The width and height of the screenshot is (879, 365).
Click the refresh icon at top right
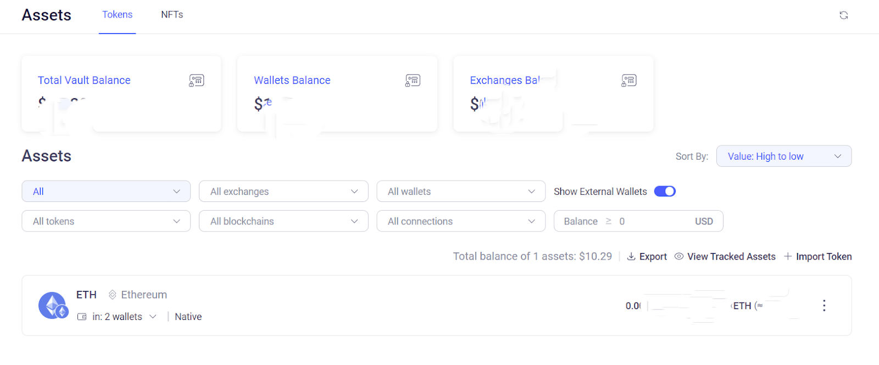coord(843,15)
